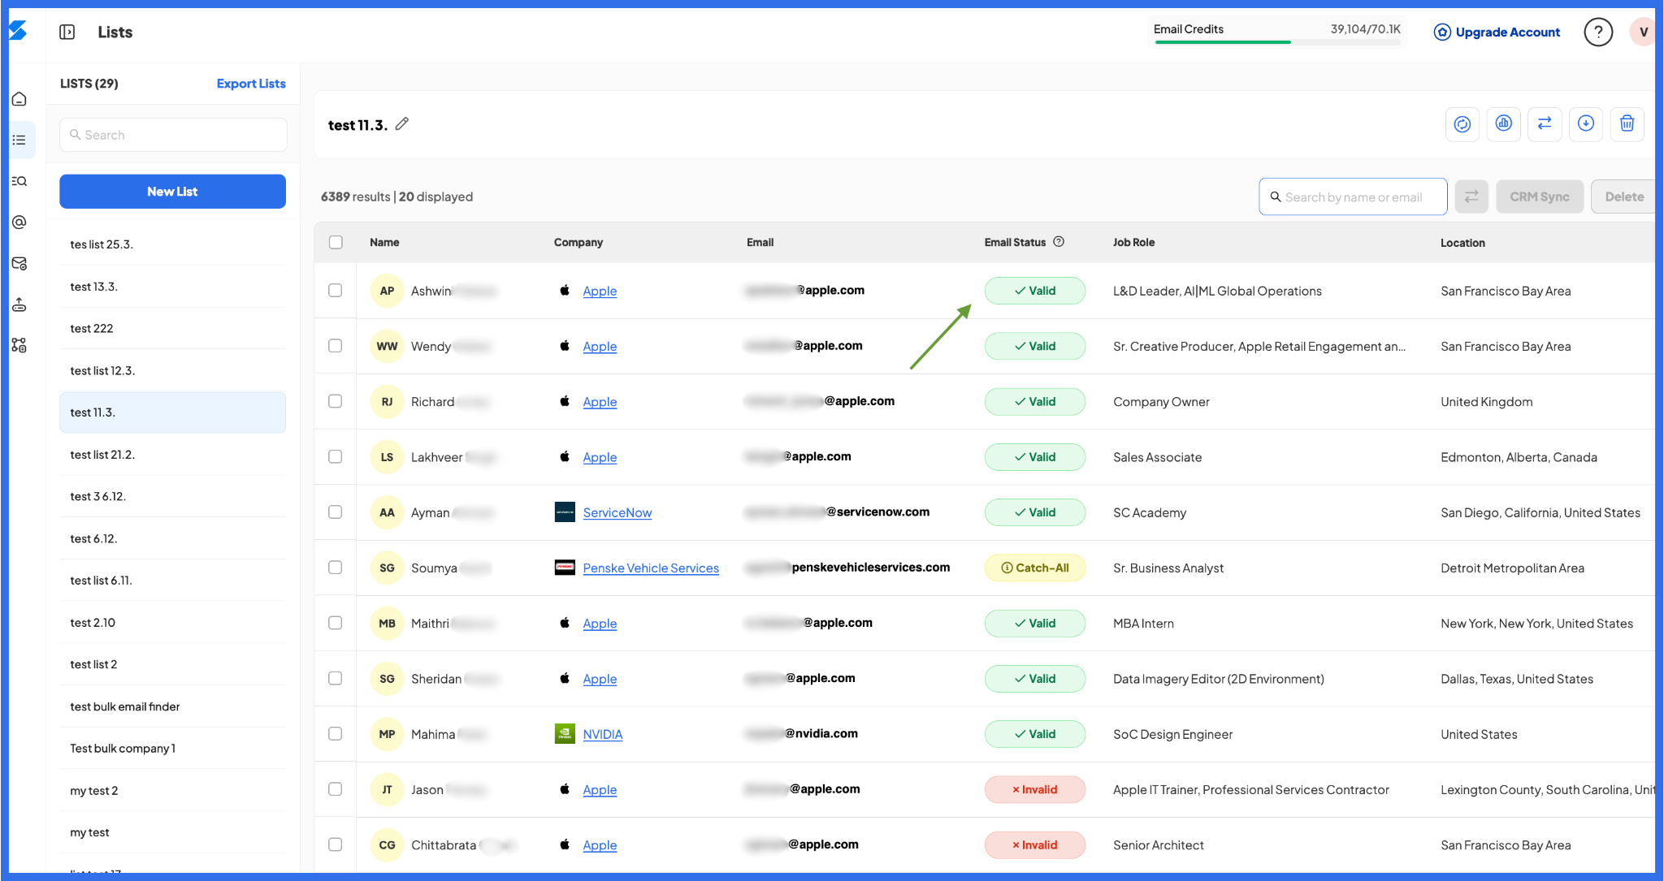Click the app logo icon

point(17,31)
